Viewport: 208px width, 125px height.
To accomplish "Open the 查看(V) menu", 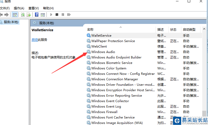I will click(34, 8).
